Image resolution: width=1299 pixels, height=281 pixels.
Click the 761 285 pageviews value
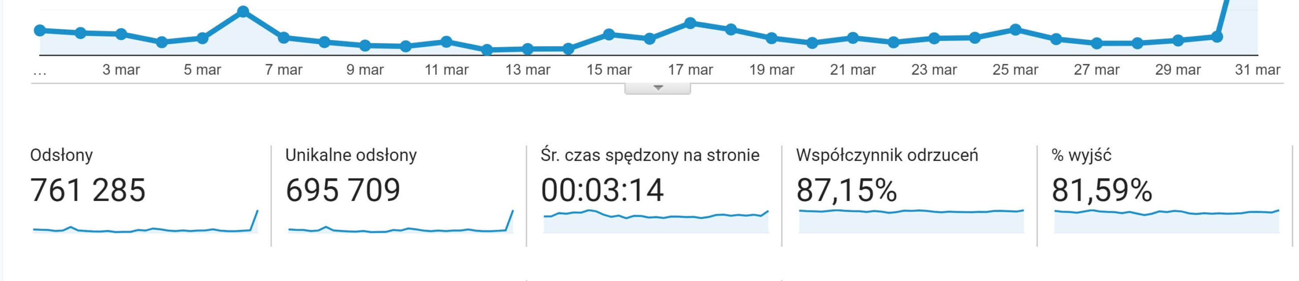88,190
